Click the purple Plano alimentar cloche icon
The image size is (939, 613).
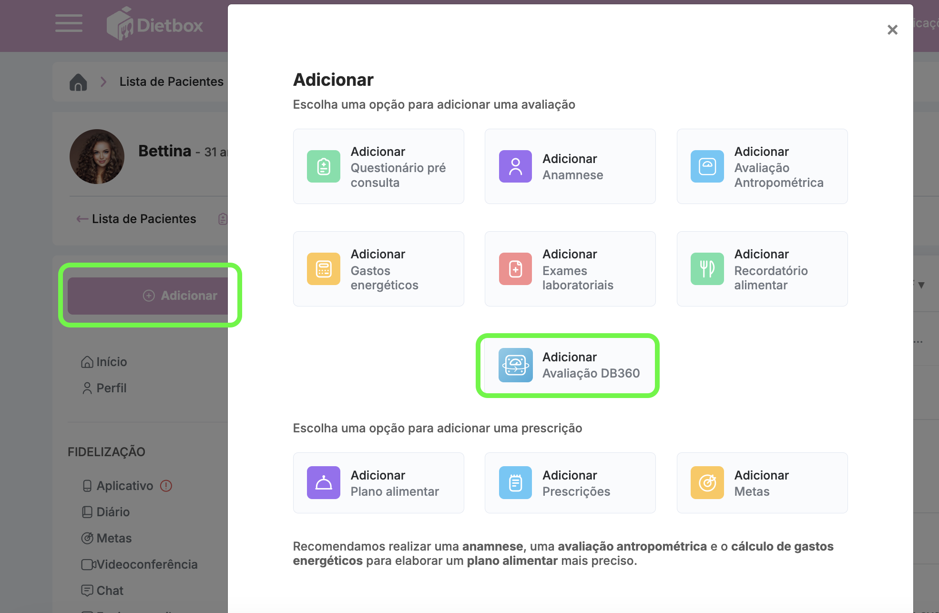tap(323, 482)
